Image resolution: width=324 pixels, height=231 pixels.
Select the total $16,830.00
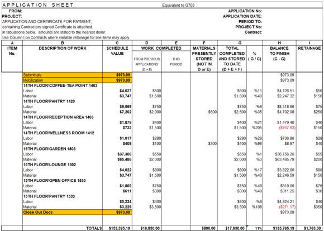(150, 228)
